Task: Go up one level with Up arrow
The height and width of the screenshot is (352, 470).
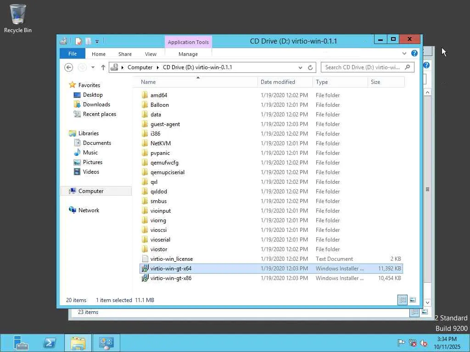Action: [x=103, y=67]
